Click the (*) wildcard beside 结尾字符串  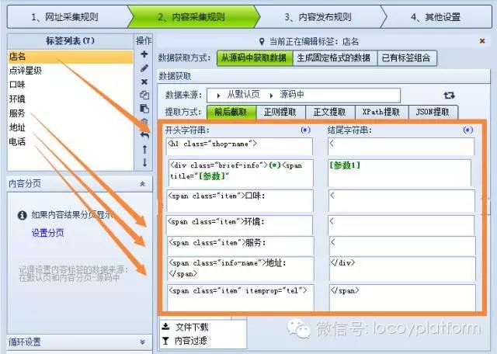467,130
